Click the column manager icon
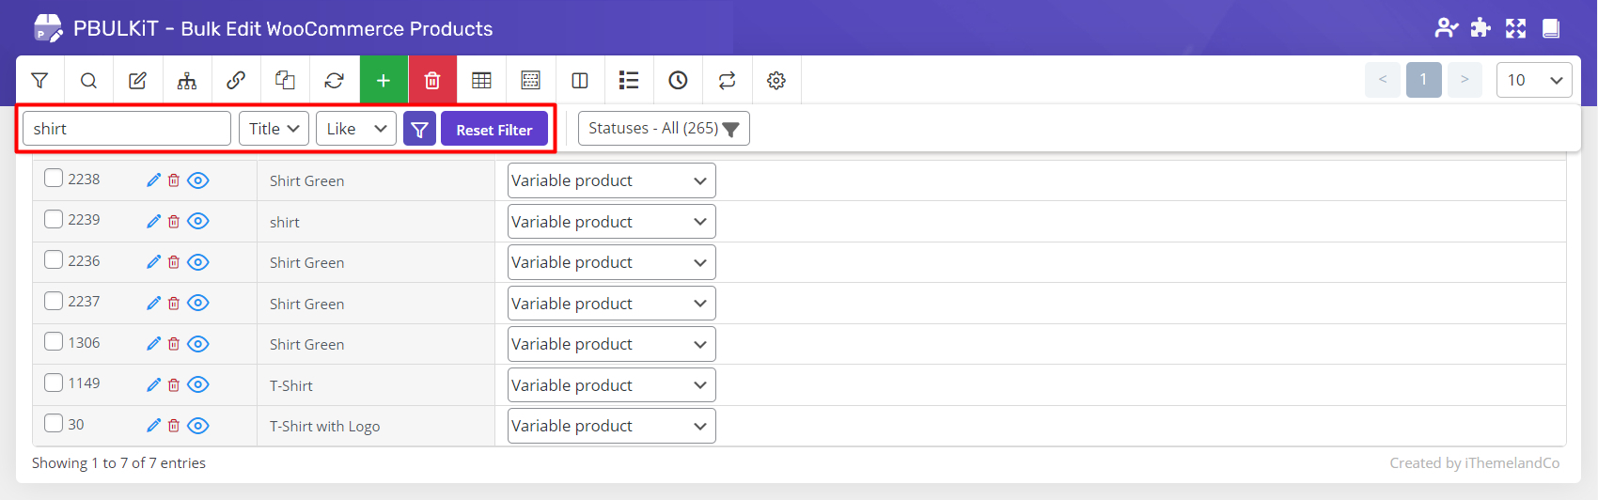The image size is (1598, 500). [580, 81]
